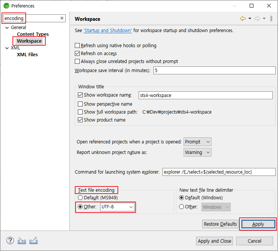The width and height of the screenshot is (278, 251).
Task: Close the Preferences window
Action: [x=269, y=6]
